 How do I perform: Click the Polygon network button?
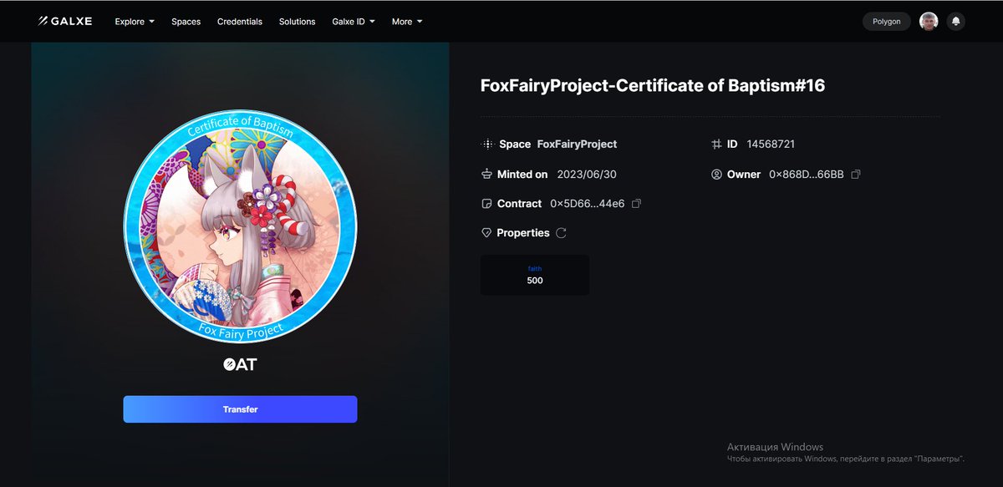point(887,22)
